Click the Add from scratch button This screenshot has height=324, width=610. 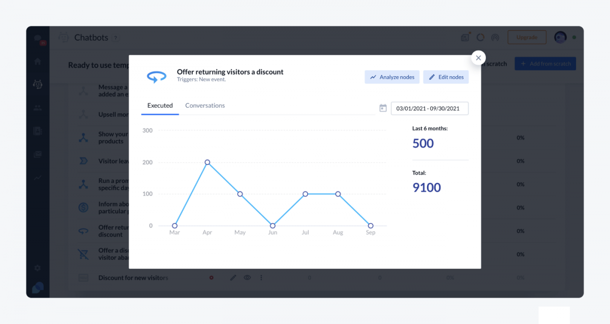545,63
